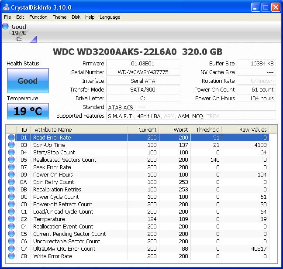
Task: Select the Write Error Rate attribute name
Action: [x=53, y=256]
